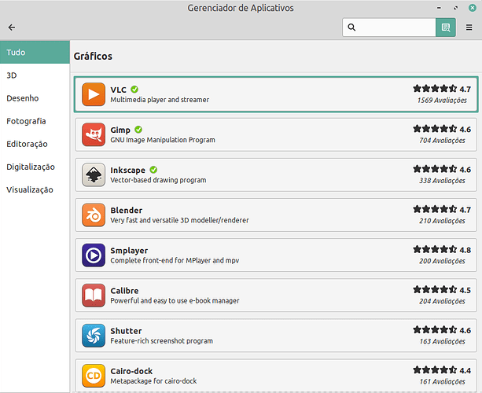The image size is (482, 393).
Task: Click "704 Avaliações" review count
Action: point(442,141)
